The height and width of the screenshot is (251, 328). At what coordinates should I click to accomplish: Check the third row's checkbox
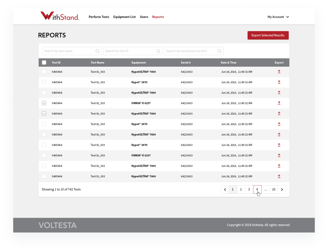click(x=44, y=92)
